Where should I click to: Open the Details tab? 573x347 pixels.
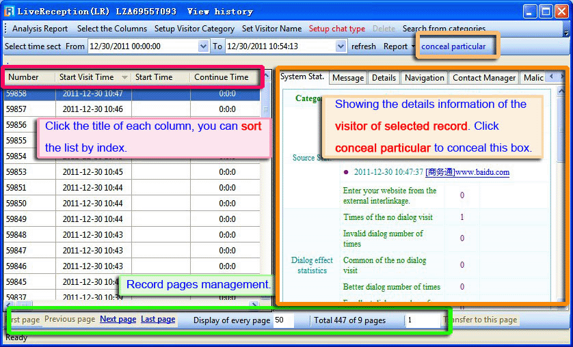(384, 78)
